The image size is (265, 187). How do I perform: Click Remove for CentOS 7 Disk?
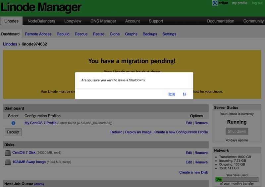[201, 153]
